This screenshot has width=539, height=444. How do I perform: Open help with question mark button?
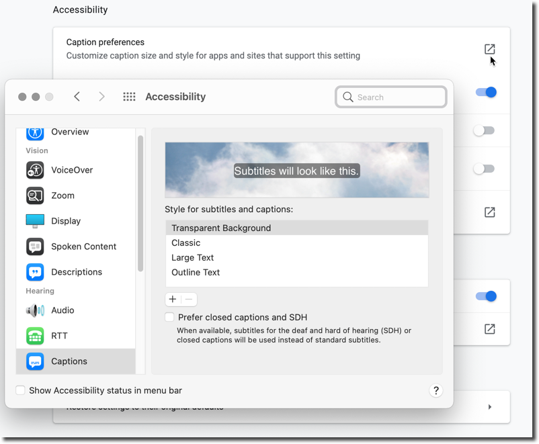pyautogui.click(x=436, y=390)
